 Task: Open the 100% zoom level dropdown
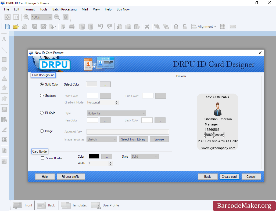pyautogui.click(x=42, y=17)
